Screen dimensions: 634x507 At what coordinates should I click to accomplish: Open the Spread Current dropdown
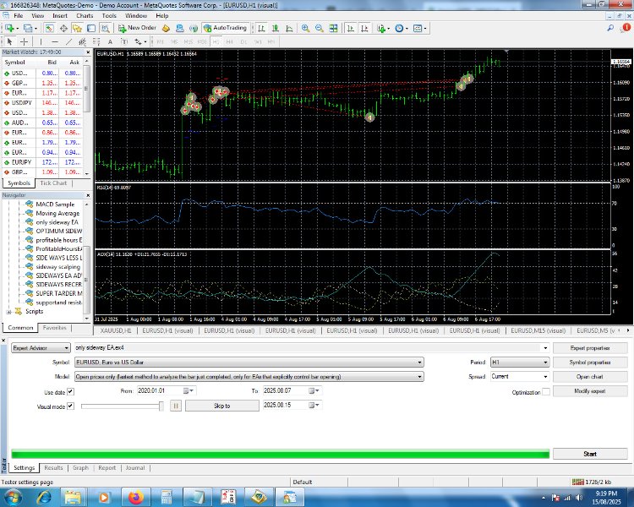[x=520, y=376]
